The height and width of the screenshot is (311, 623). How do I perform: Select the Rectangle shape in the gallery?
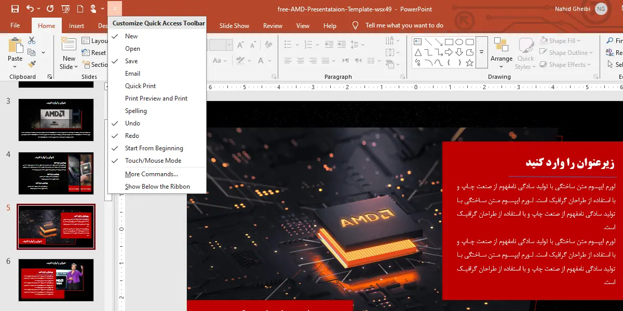[x=450, y=42]
